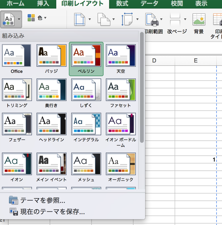The width and height of the screenshot is (222, 225).
Task: Select the ファセット theme
Action: pyautogui.click(x=121, y=93)
